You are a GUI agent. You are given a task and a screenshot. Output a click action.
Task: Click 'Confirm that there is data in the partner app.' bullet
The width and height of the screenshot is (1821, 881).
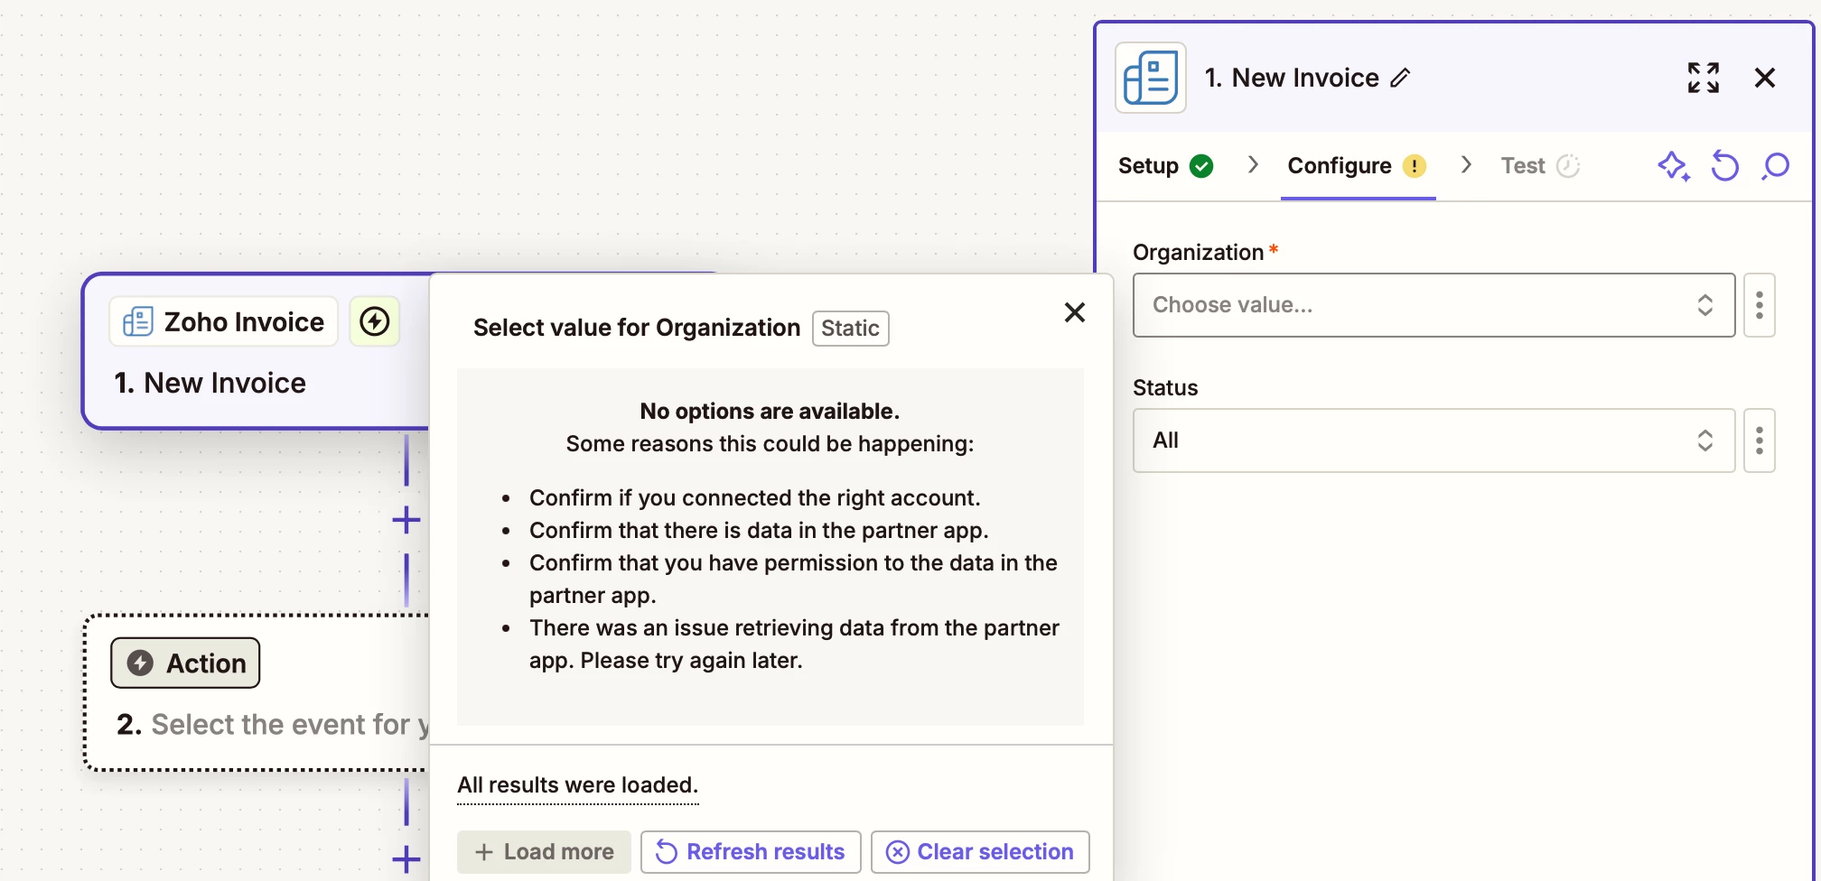click(759, 531)
